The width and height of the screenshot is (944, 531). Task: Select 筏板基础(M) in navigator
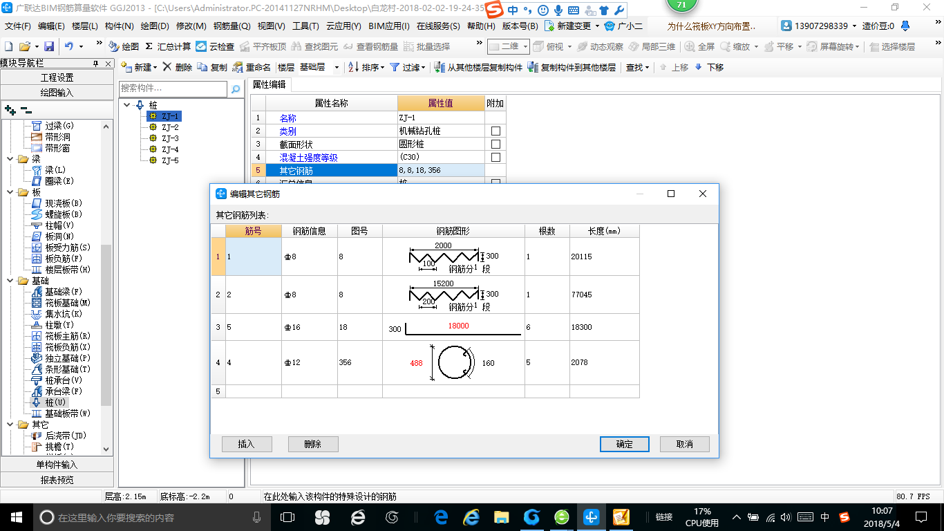(68, 303)
